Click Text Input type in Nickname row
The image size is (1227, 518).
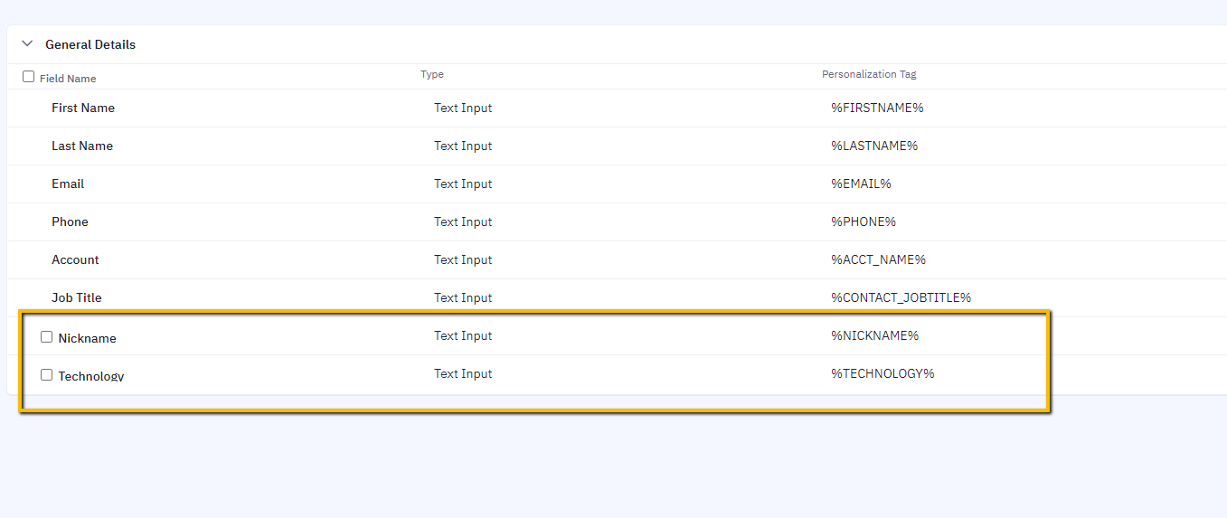tap(463, 335)
